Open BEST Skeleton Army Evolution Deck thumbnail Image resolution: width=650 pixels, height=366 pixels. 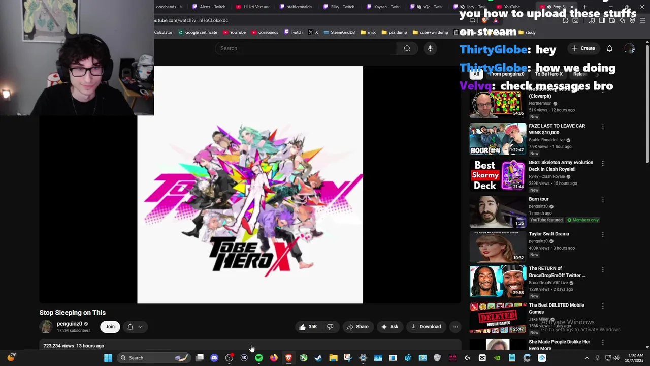pyautogui.click(x=498, y=175)
